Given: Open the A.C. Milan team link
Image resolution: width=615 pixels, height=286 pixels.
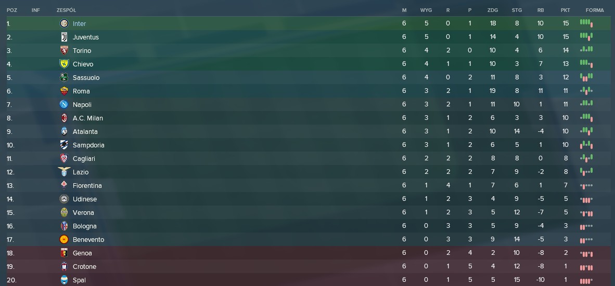Looking at the screenshot, I should tap(88, 118).
